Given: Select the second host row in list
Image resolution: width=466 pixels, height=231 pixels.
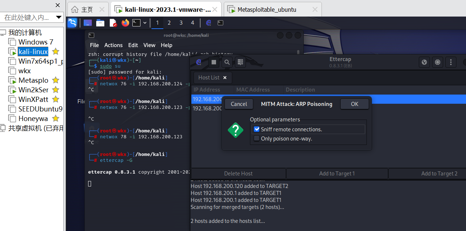Looking at the screenshot, I should tap(328, 108).
